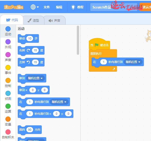Expand 随机位置 dropdown in the 移到 block
The width and height of the screenshot is (151, 141).
(35, 78)
